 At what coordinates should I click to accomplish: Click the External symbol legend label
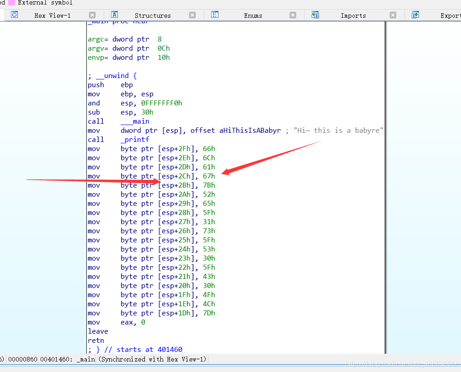pos(45,3)
